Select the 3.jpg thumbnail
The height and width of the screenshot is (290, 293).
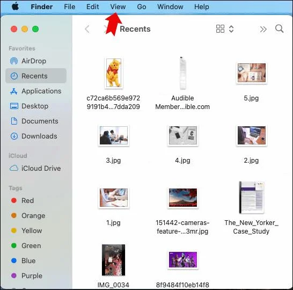pyautogui.click(x=114, y=135)
